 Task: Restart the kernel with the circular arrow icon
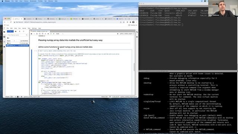coord(51,34)
